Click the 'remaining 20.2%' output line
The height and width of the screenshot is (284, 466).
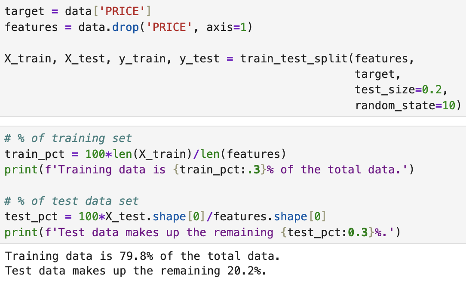tap(135, 272)
